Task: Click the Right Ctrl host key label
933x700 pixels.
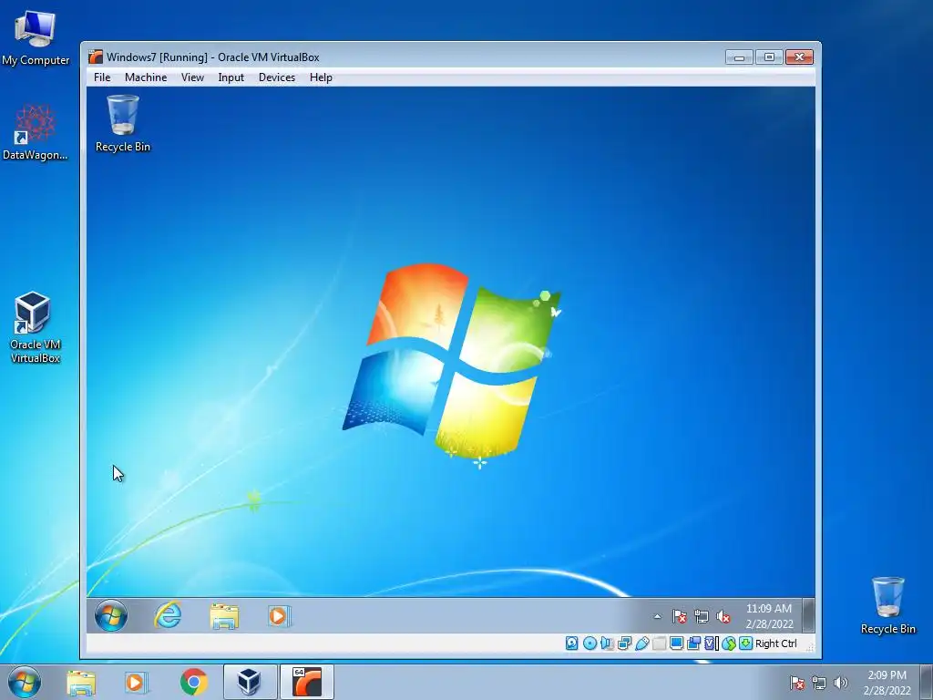Action: tap(776, 643)
